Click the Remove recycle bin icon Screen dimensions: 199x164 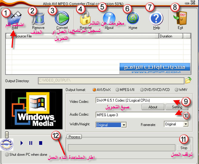38,18
